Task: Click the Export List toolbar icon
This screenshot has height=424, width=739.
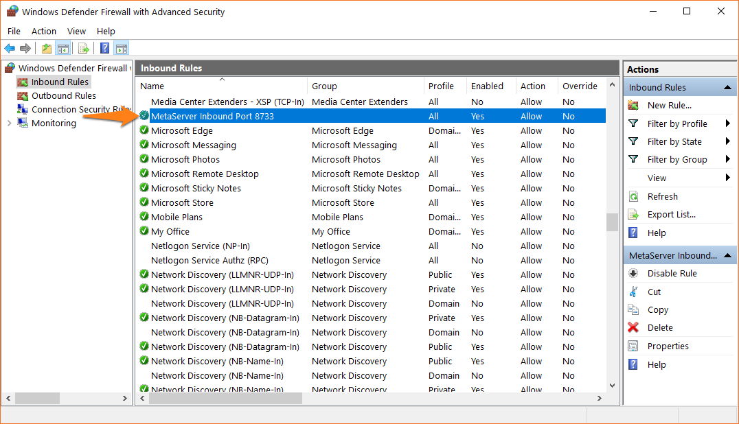Action: click(x=83, y=49)
